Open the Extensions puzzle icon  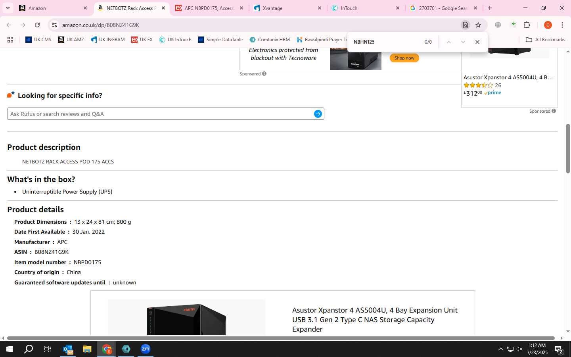[527, 25]
